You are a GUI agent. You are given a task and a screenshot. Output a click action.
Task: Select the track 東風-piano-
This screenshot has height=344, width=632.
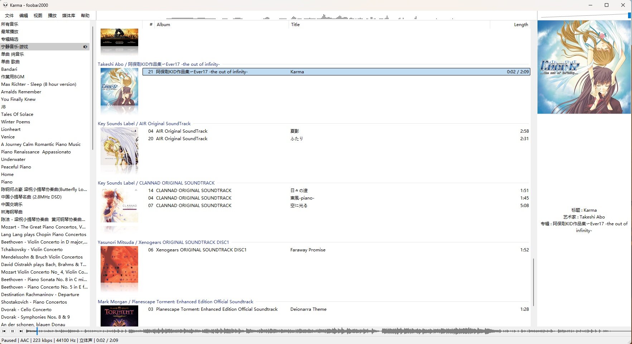coord(336,198)
